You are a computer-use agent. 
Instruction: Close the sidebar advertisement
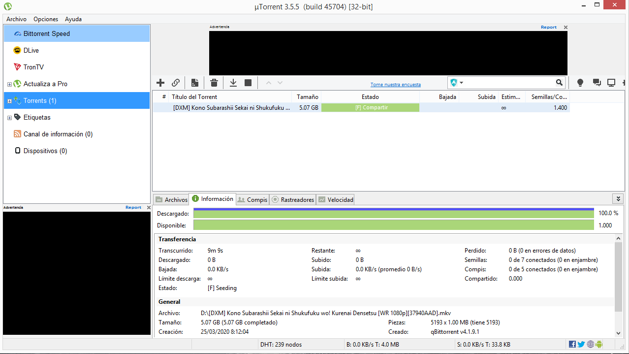[149, 207]
